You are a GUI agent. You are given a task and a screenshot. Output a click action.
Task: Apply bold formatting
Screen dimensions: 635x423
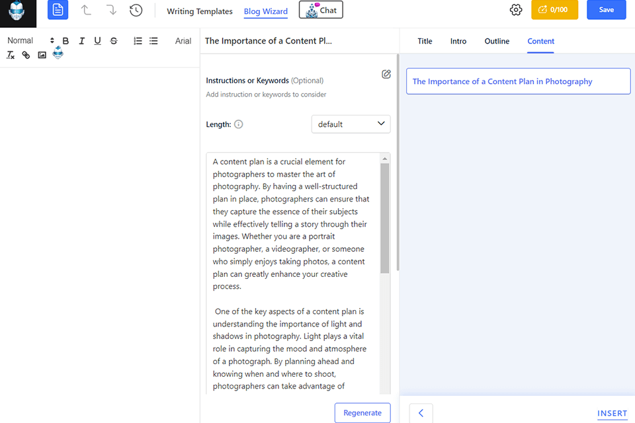point(65,41)
